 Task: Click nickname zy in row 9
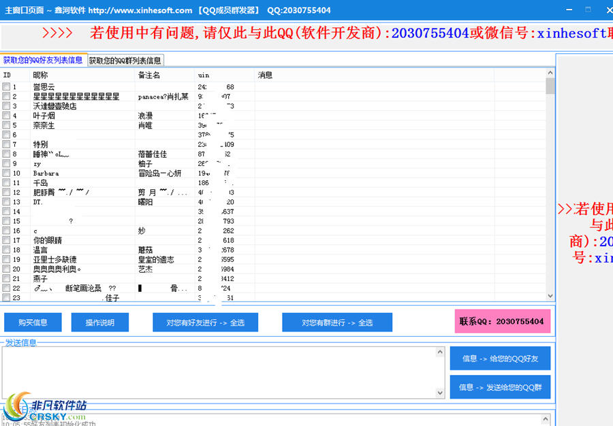pos(37,164)
